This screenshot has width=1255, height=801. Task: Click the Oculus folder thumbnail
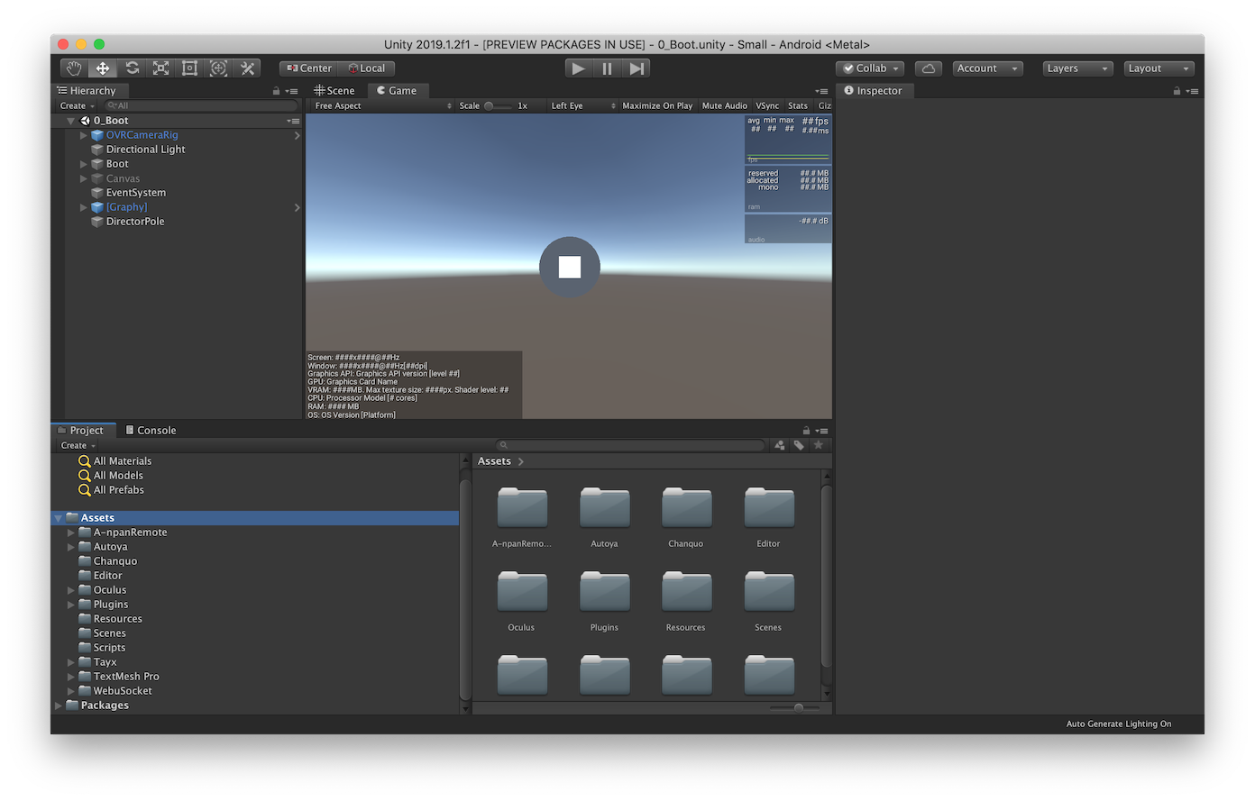(522, 591)
